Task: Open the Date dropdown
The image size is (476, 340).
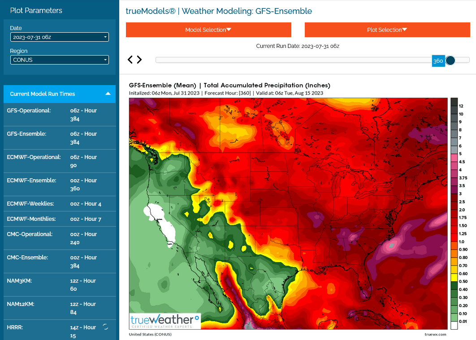Action: tap(60, 37)
